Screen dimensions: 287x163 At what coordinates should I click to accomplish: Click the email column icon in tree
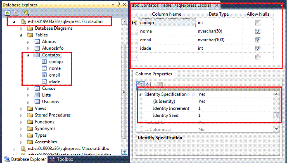click(x=44, y=75)
